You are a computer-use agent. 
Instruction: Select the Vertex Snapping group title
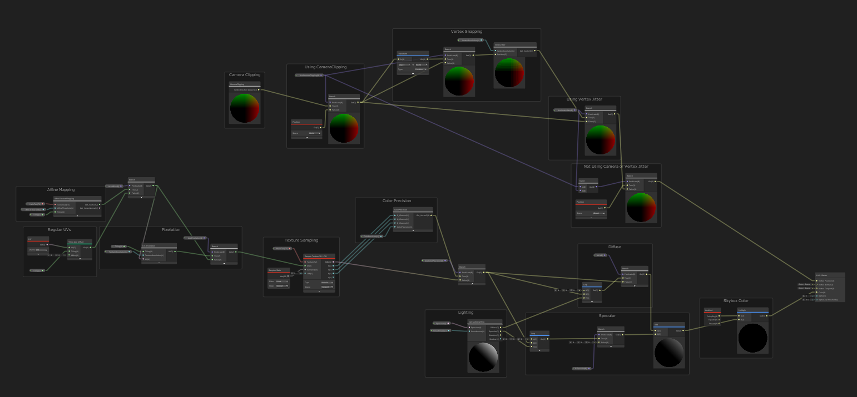467,32
